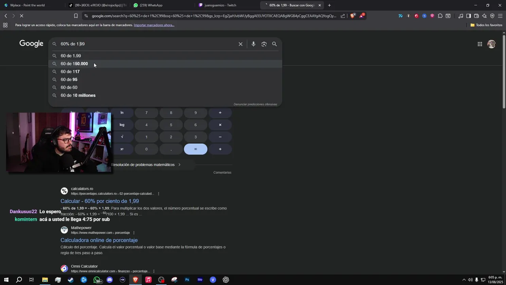Select the suggestion 60 de 1.99
This screenshot has width=506, height=285.
[x=165, y=56]
